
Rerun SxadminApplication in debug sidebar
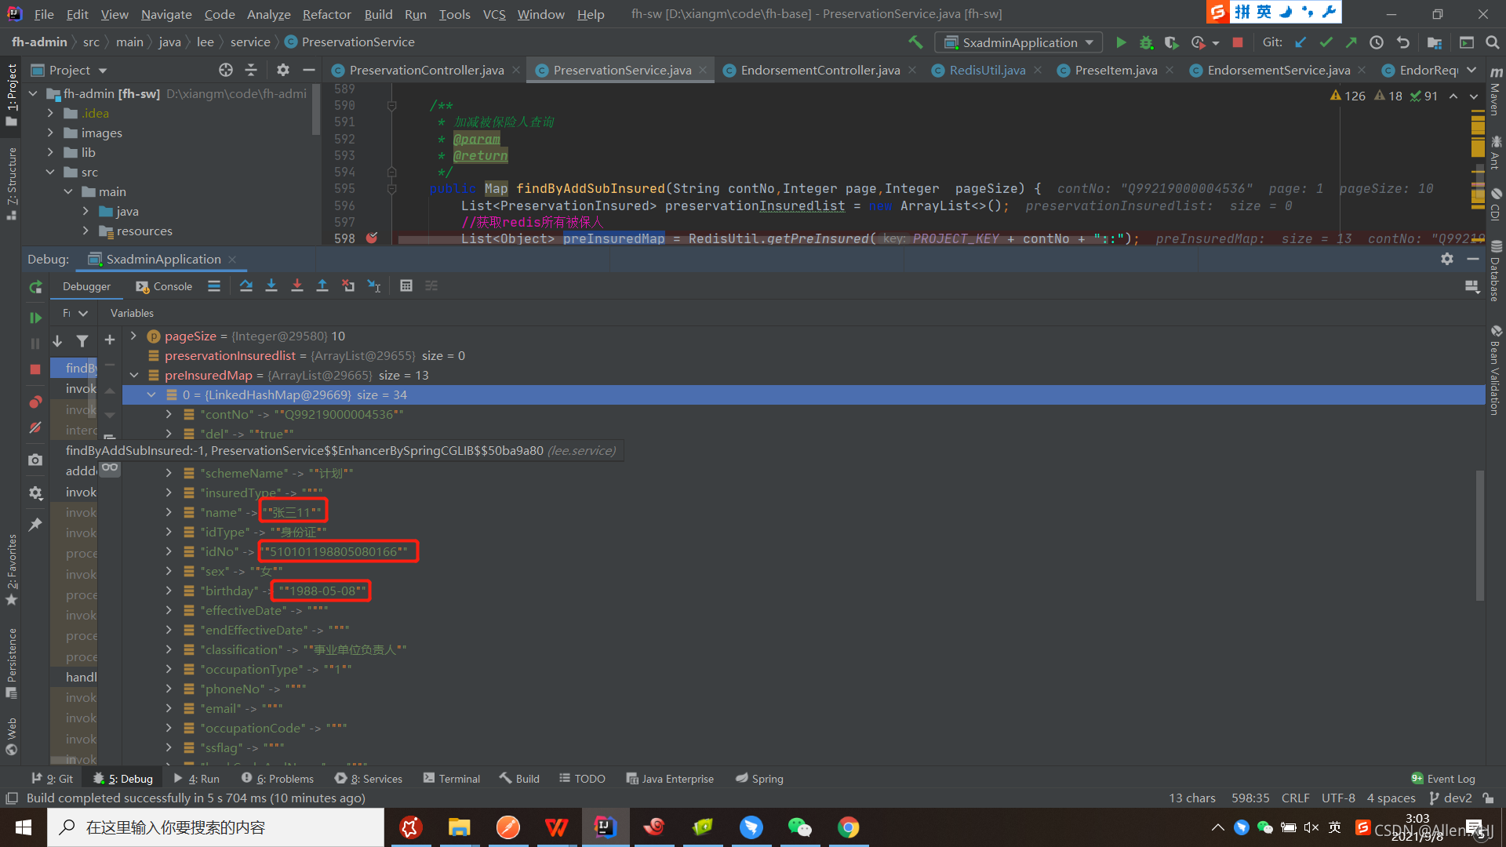click(x=35, y=288)
